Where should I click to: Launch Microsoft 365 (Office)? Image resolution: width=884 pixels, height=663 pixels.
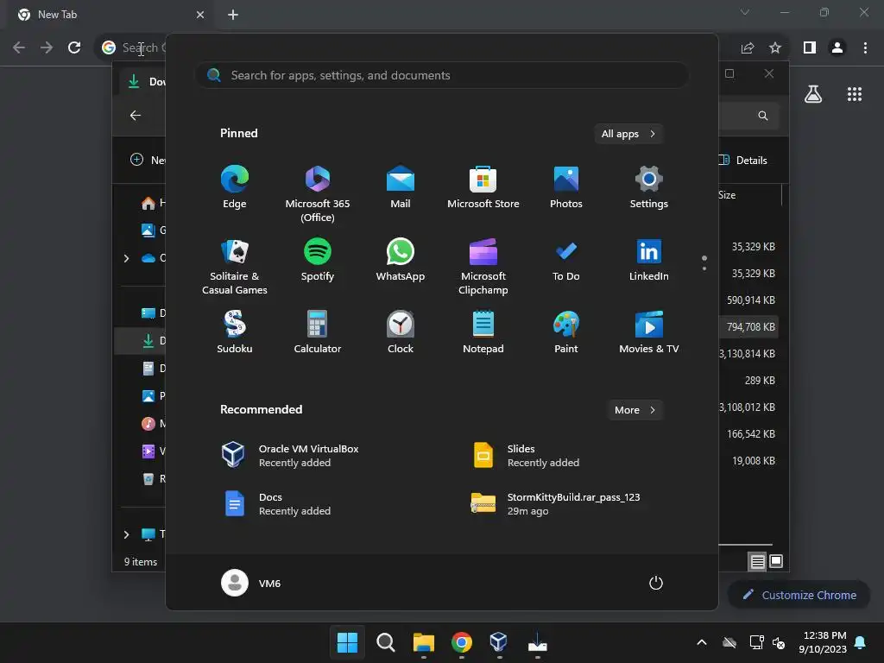tap(318, 194)
